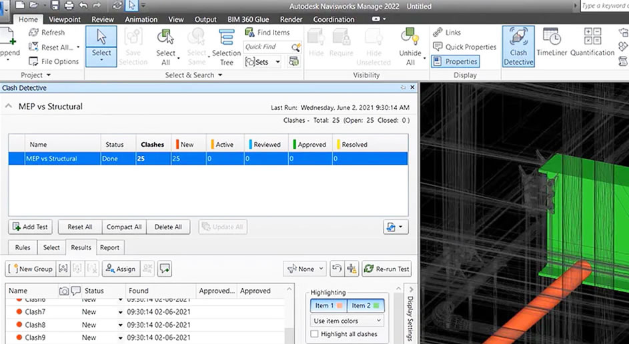Click the select cursor icon in quick access toolbar
This screenshot has height=344, width=629.
click(131, 5)
